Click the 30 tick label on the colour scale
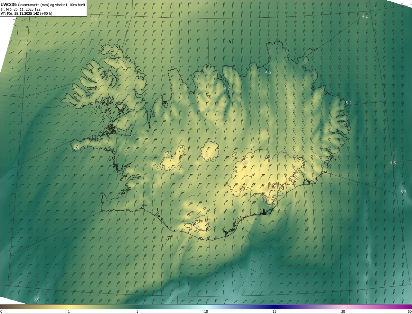This screenshot has width=412, height=314. tap(343, 311)
